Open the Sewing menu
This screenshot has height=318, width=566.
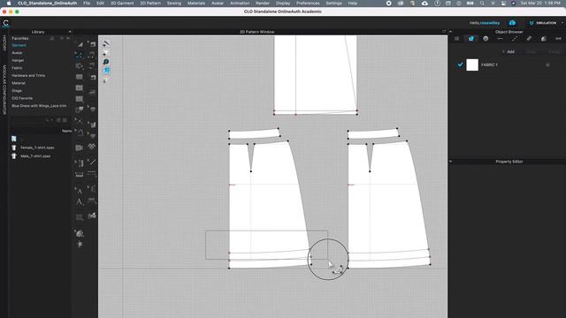coord(174,3)
